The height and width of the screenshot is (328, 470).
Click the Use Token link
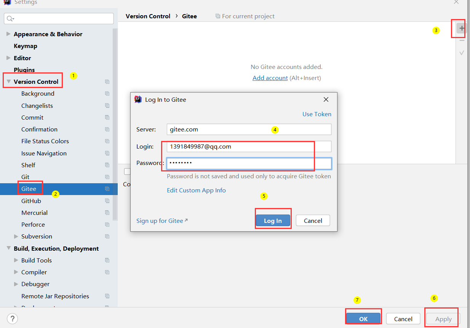pyautogui.click(x=317, y=114)
